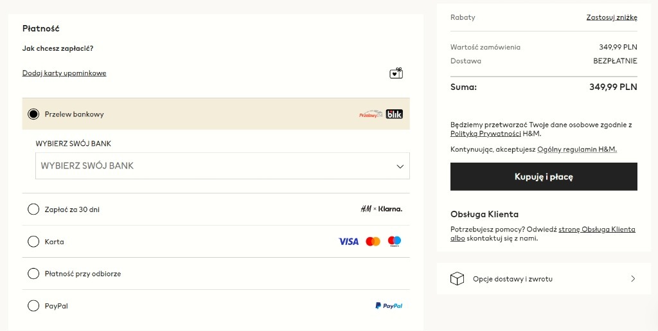
Task: Click the gift card icon
Action: [x=396, y=73]
